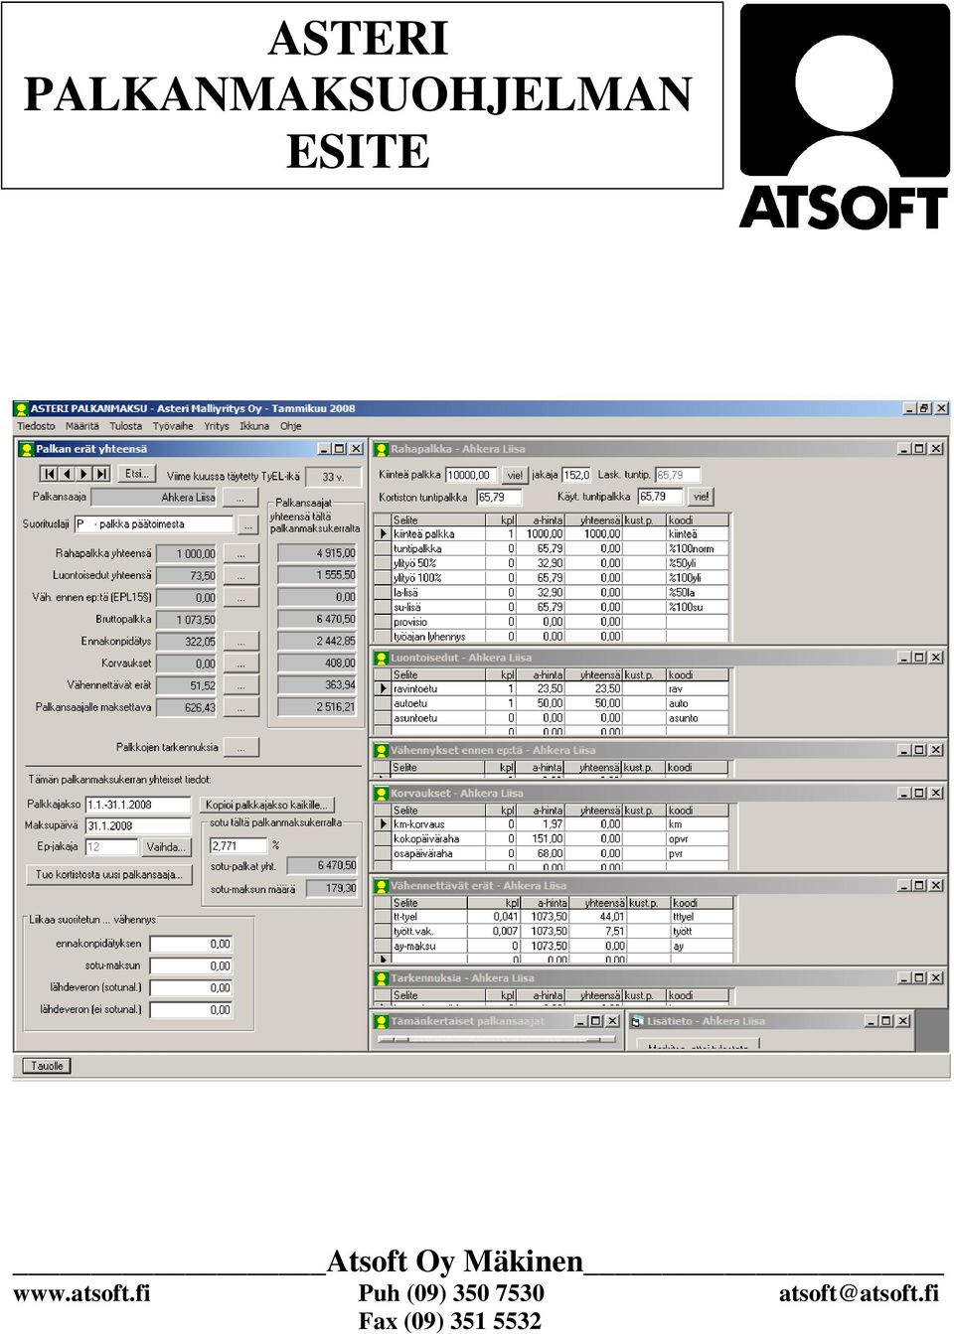The image size is (954, 1334).
Task: Click the Asteri Palkanmaksu title bar icon
Action: [22, 408]
